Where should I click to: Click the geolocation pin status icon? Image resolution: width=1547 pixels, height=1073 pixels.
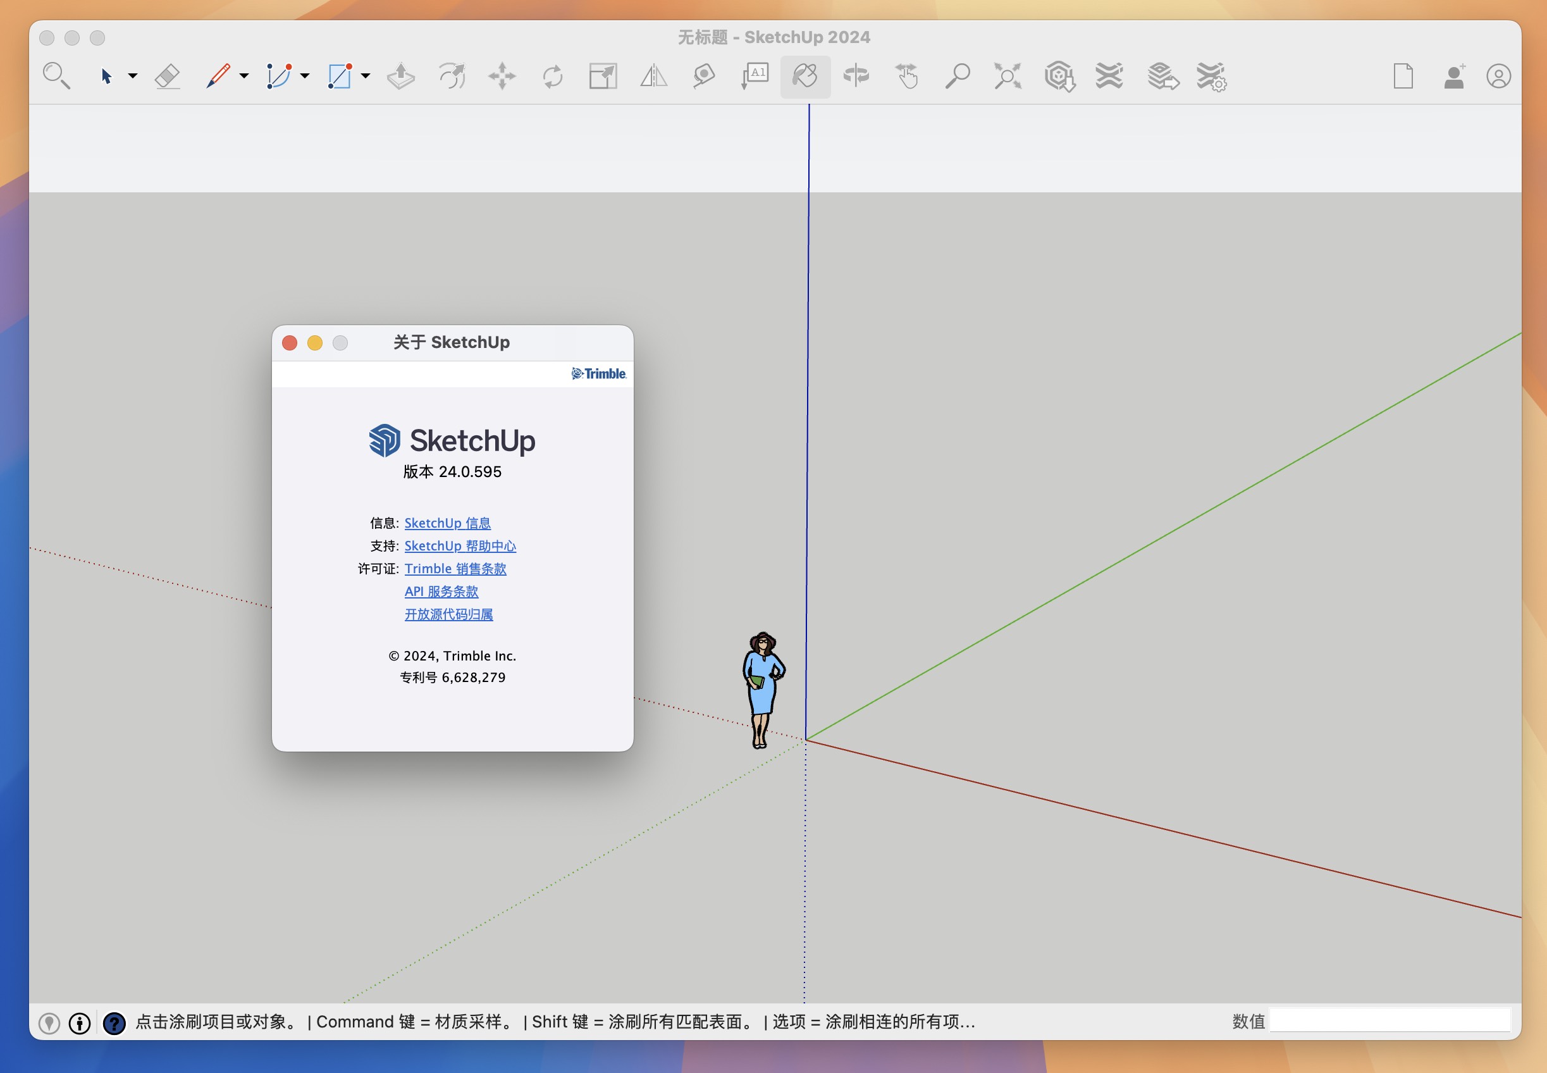49,1023
